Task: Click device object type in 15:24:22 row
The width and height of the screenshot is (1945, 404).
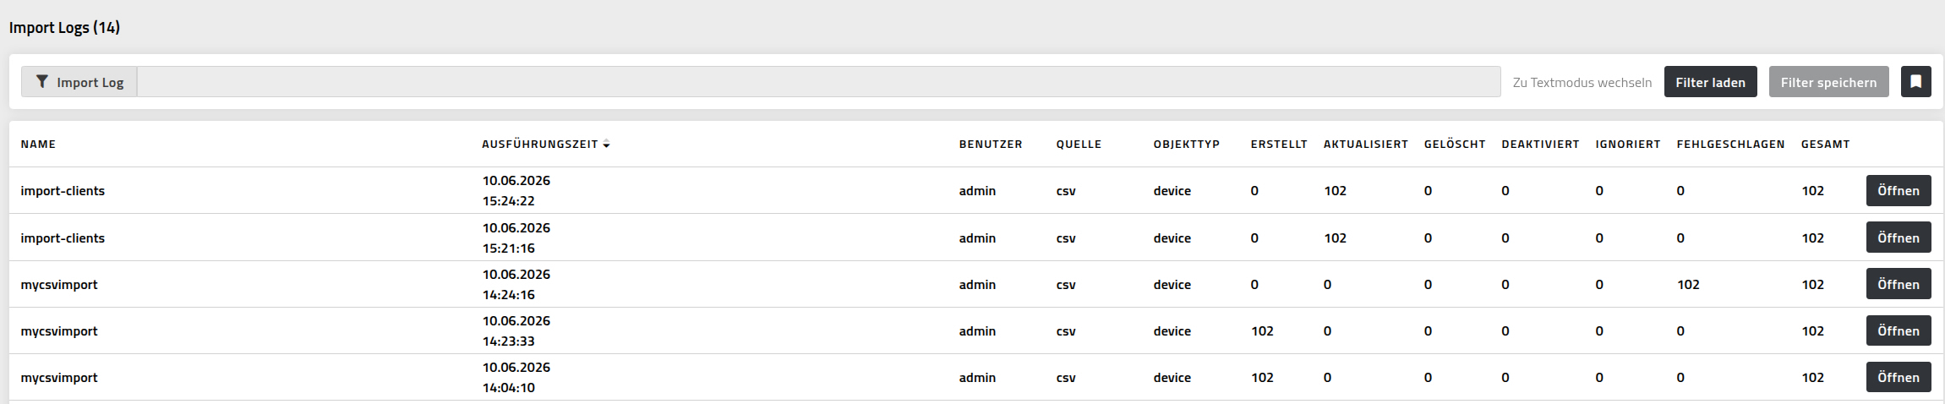Action: coord(1172,191)
